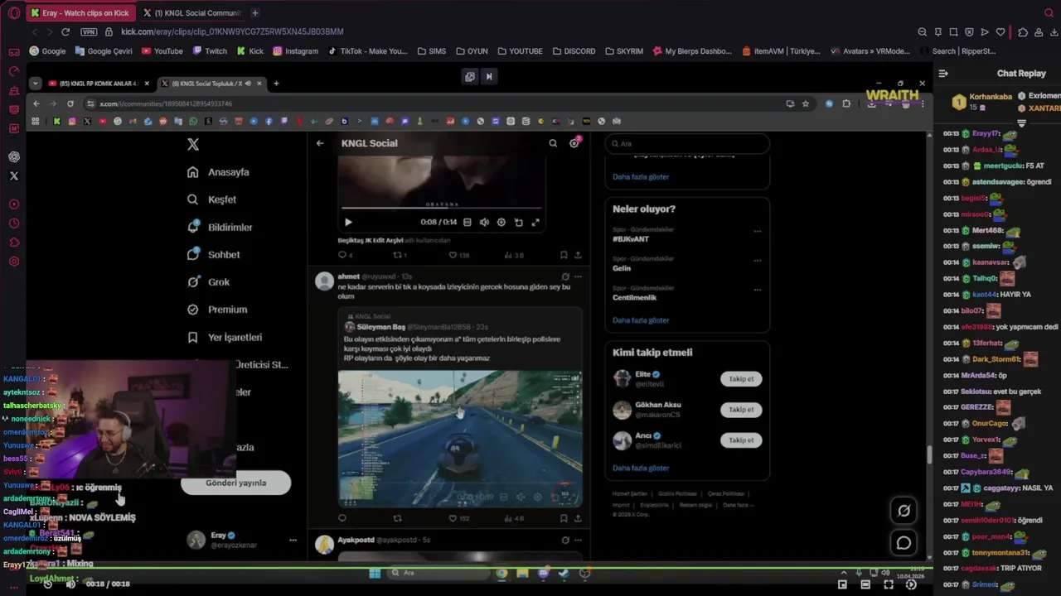Viewport: 1061px width, 596px height.
Task: Switch to Eray Kick clips tab
Action: pos(80,13)
